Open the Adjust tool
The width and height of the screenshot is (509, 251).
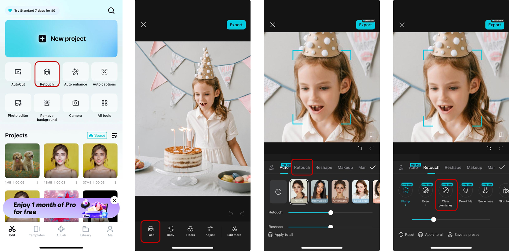point(210,231)
